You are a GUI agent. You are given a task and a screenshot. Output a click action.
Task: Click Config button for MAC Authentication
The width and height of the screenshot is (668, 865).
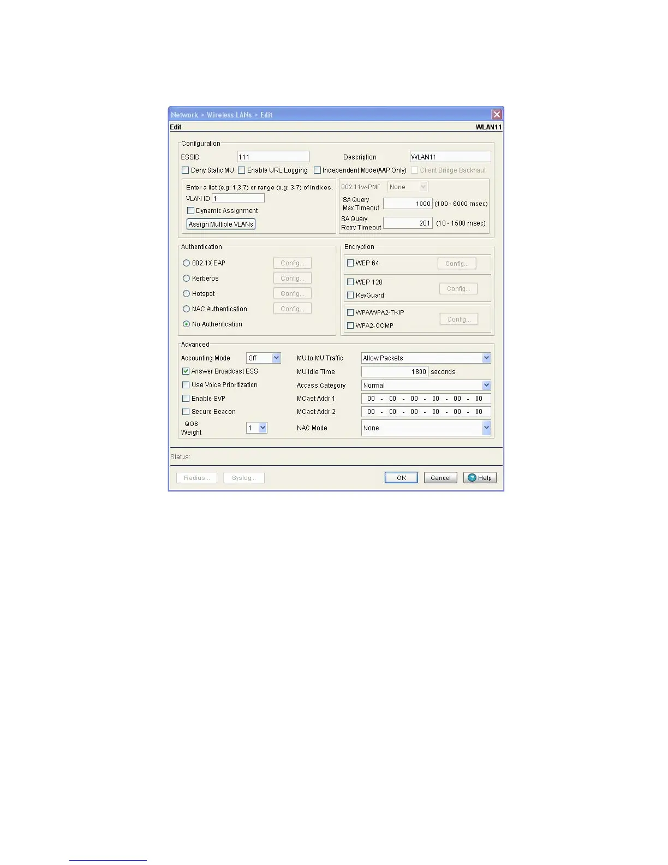(293, 309)
